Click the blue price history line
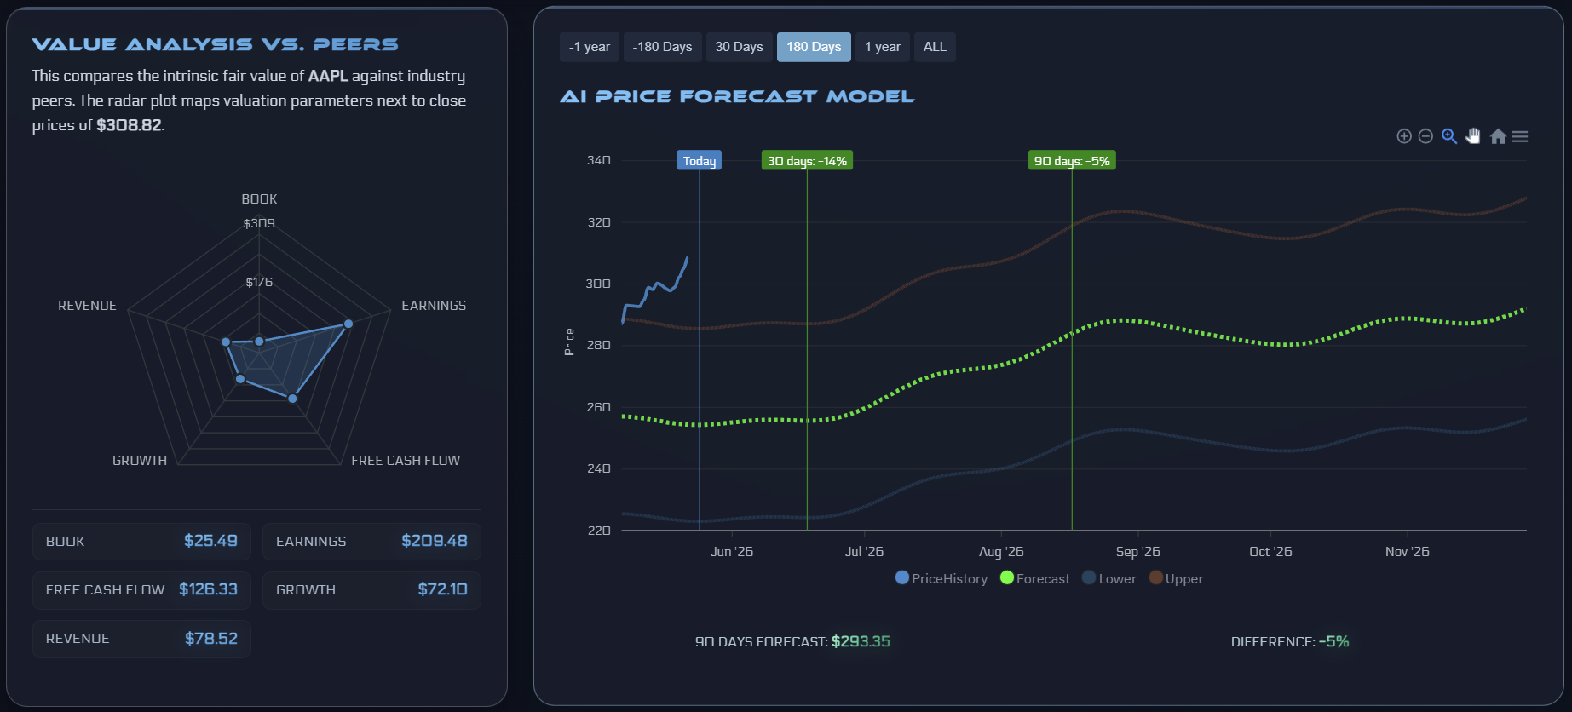 pos(654,290)
